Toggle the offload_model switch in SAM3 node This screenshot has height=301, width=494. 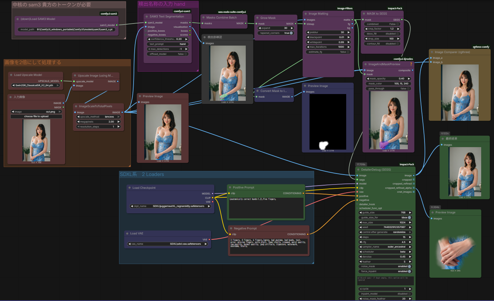pos(186,54)
